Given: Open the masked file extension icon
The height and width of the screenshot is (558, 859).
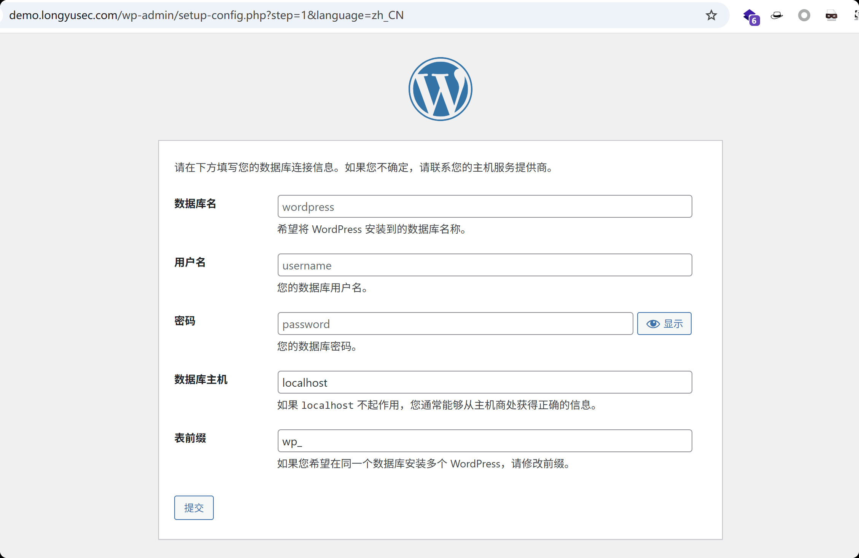Looking at the screenshot, I should click(831, 16).
